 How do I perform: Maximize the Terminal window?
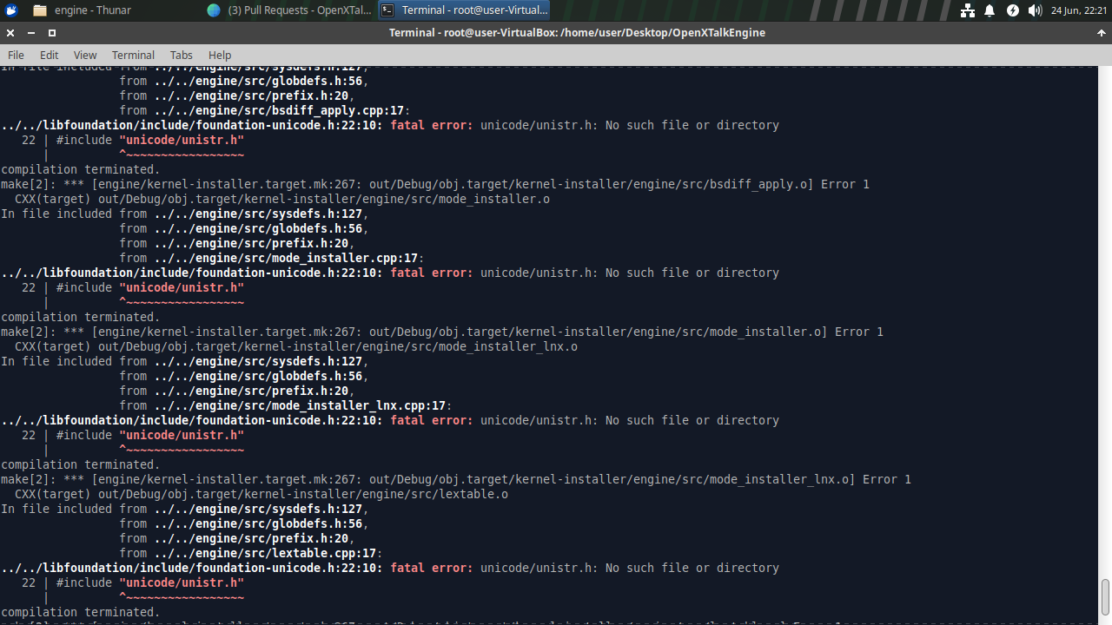(x=52, y=33)
